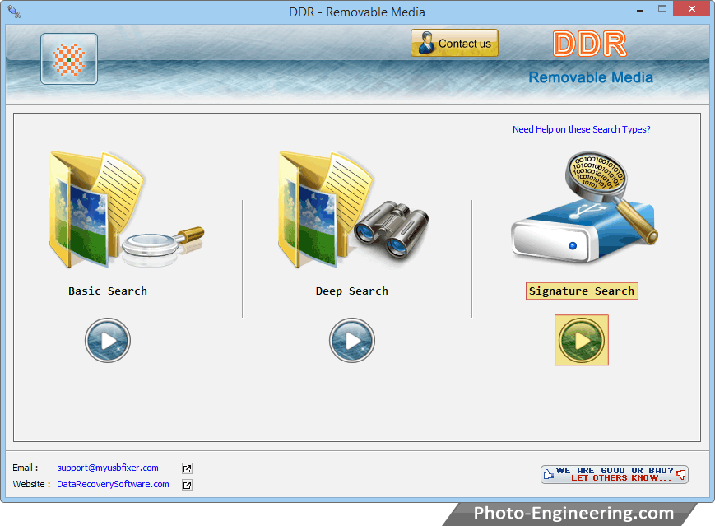Viewport: 715px width, 526px height.
Task: Click the Removable Media header text
Action: [x=591, y=77]
